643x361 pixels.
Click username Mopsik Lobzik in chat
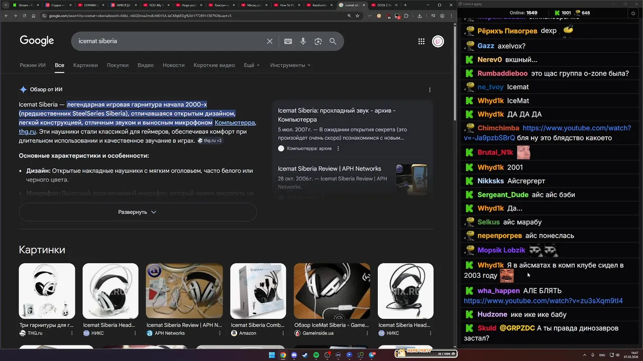point(501,250)
